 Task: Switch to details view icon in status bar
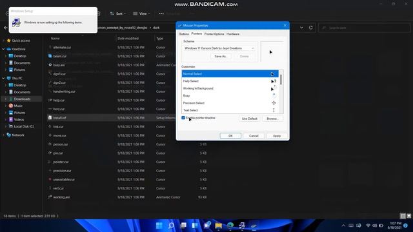tap(403, 216)
